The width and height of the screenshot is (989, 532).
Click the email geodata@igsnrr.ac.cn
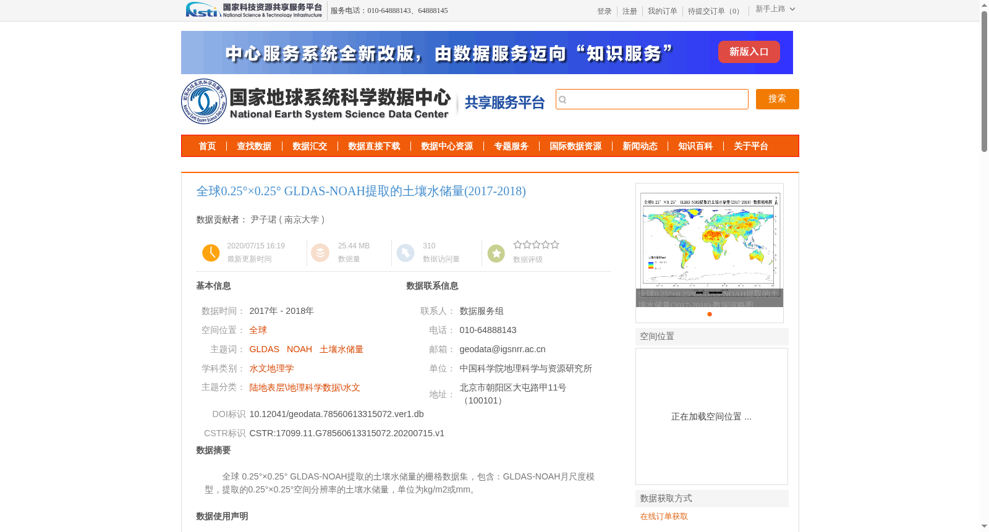click(503, 349)
